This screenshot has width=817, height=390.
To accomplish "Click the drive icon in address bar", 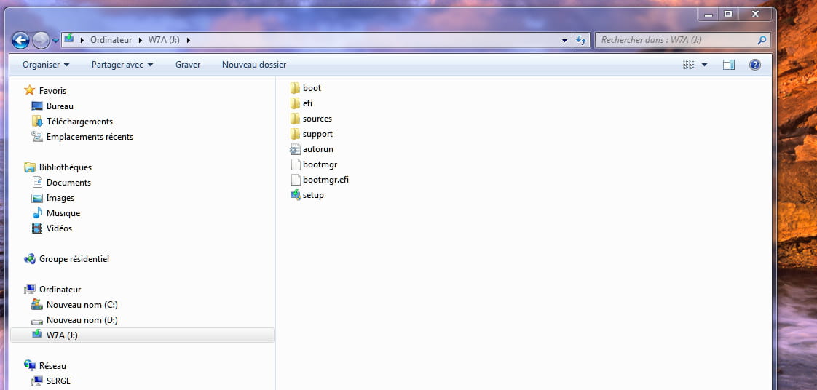I will click(69, 39).
